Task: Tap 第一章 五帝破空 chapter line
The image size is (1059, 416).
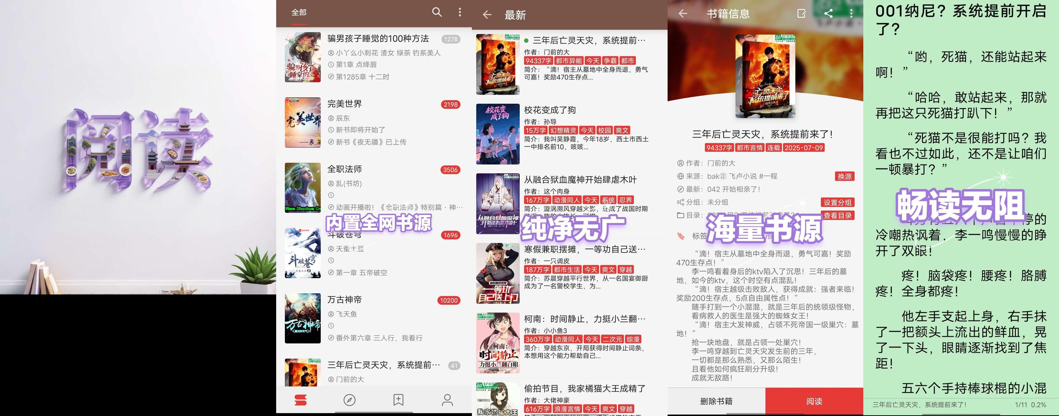Action: tap(357, 273)
